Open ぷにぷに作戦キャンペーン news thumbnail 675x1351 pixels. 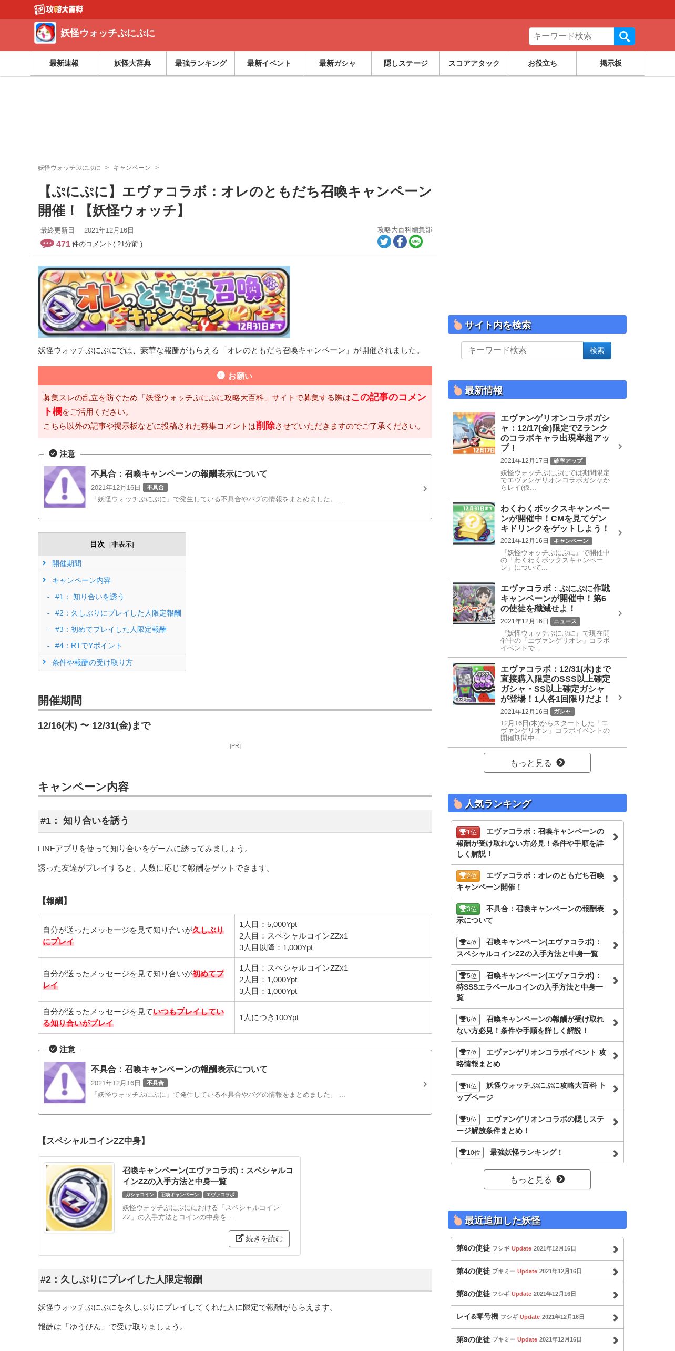click(x=474, y=603)
